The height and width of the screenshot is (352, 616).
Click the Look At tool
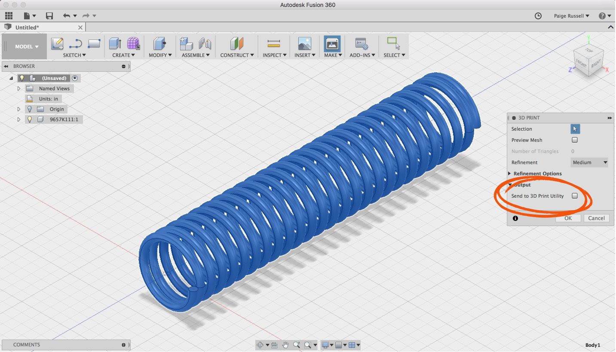[274, 345]
